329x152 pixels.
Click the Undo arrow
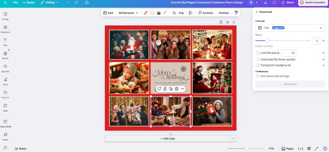(x=68, y=2)
